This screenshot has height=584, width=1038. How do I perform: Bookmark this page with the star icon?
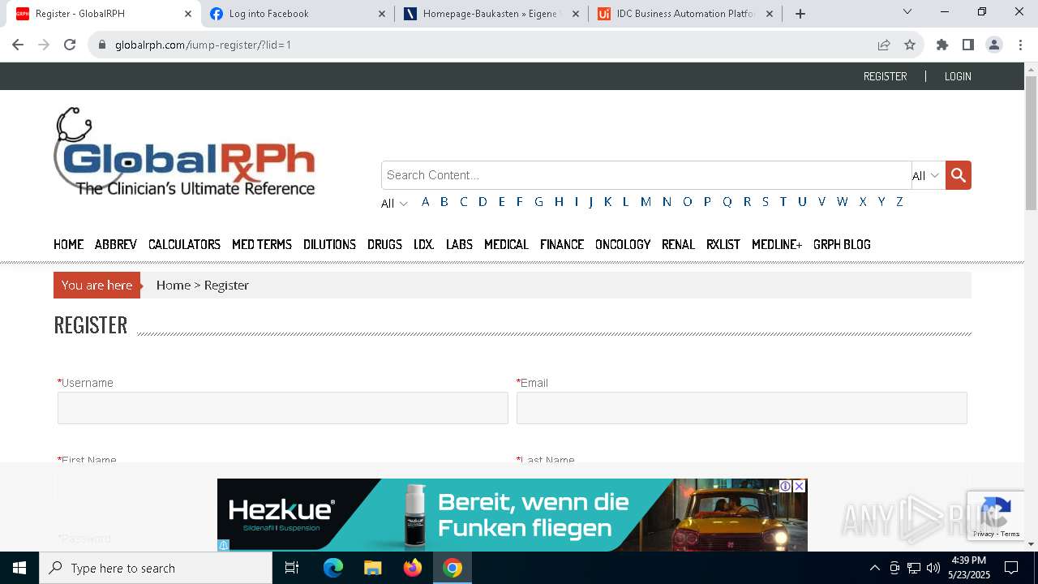[x=910, y=45]
